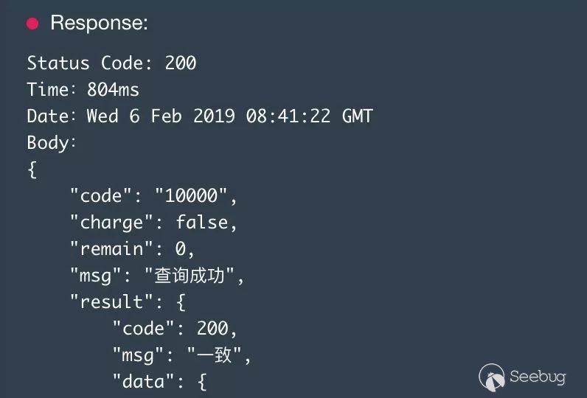Viewport: 587px width, 398px height.
Task: Click the Time: 804ms line
Action: point(83,90)
